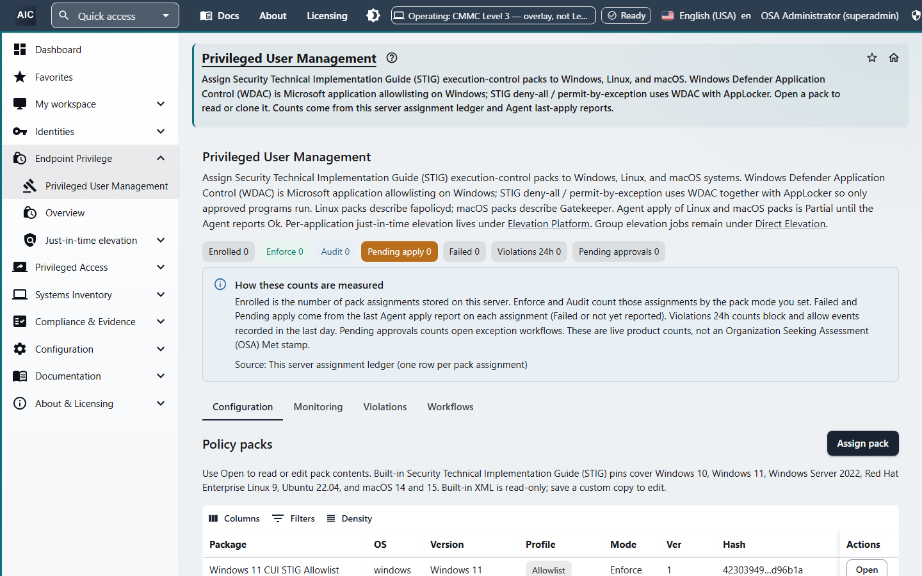Expand the My workspace section chevron
Viewport: 922px width, 576px height.
pos(161,104)
